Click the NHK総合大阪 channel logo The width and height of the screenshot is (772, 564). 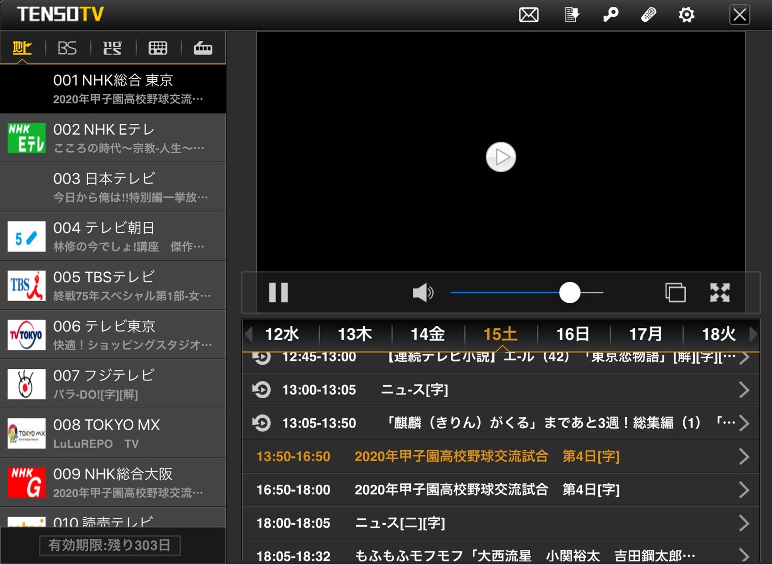point(26,483)
